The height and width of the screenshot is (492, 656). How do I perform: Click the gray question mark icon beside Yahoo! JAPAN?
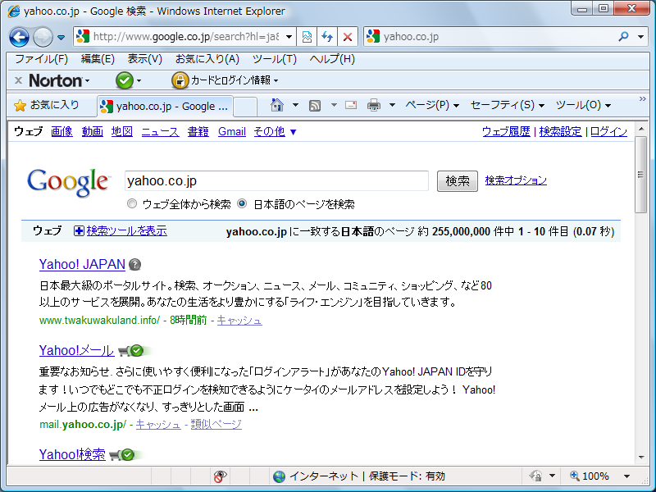pyautogui.click(x=134, y=264)
